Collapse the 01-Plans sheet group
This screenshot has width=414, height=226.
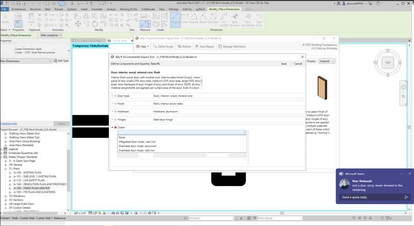coord(6,169)
